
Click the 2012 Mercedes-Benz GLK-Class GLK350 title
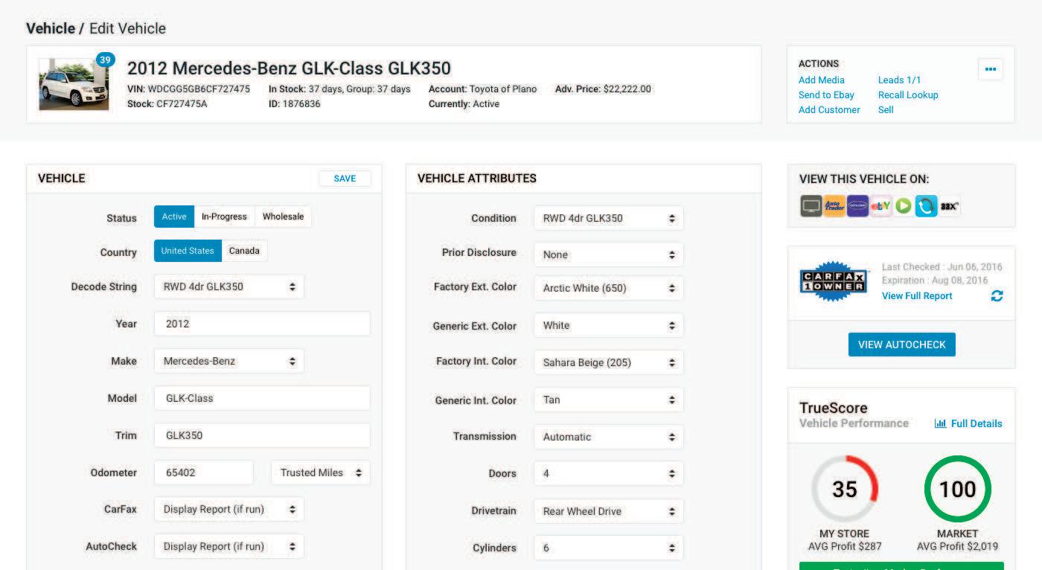[x=289, y=68]
